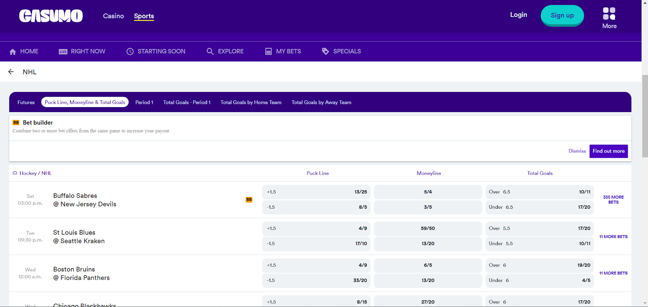This screenshot has height=307, width=648.
Task: Select Blackhawks moneyline odds 27/20
Action: 428,301
